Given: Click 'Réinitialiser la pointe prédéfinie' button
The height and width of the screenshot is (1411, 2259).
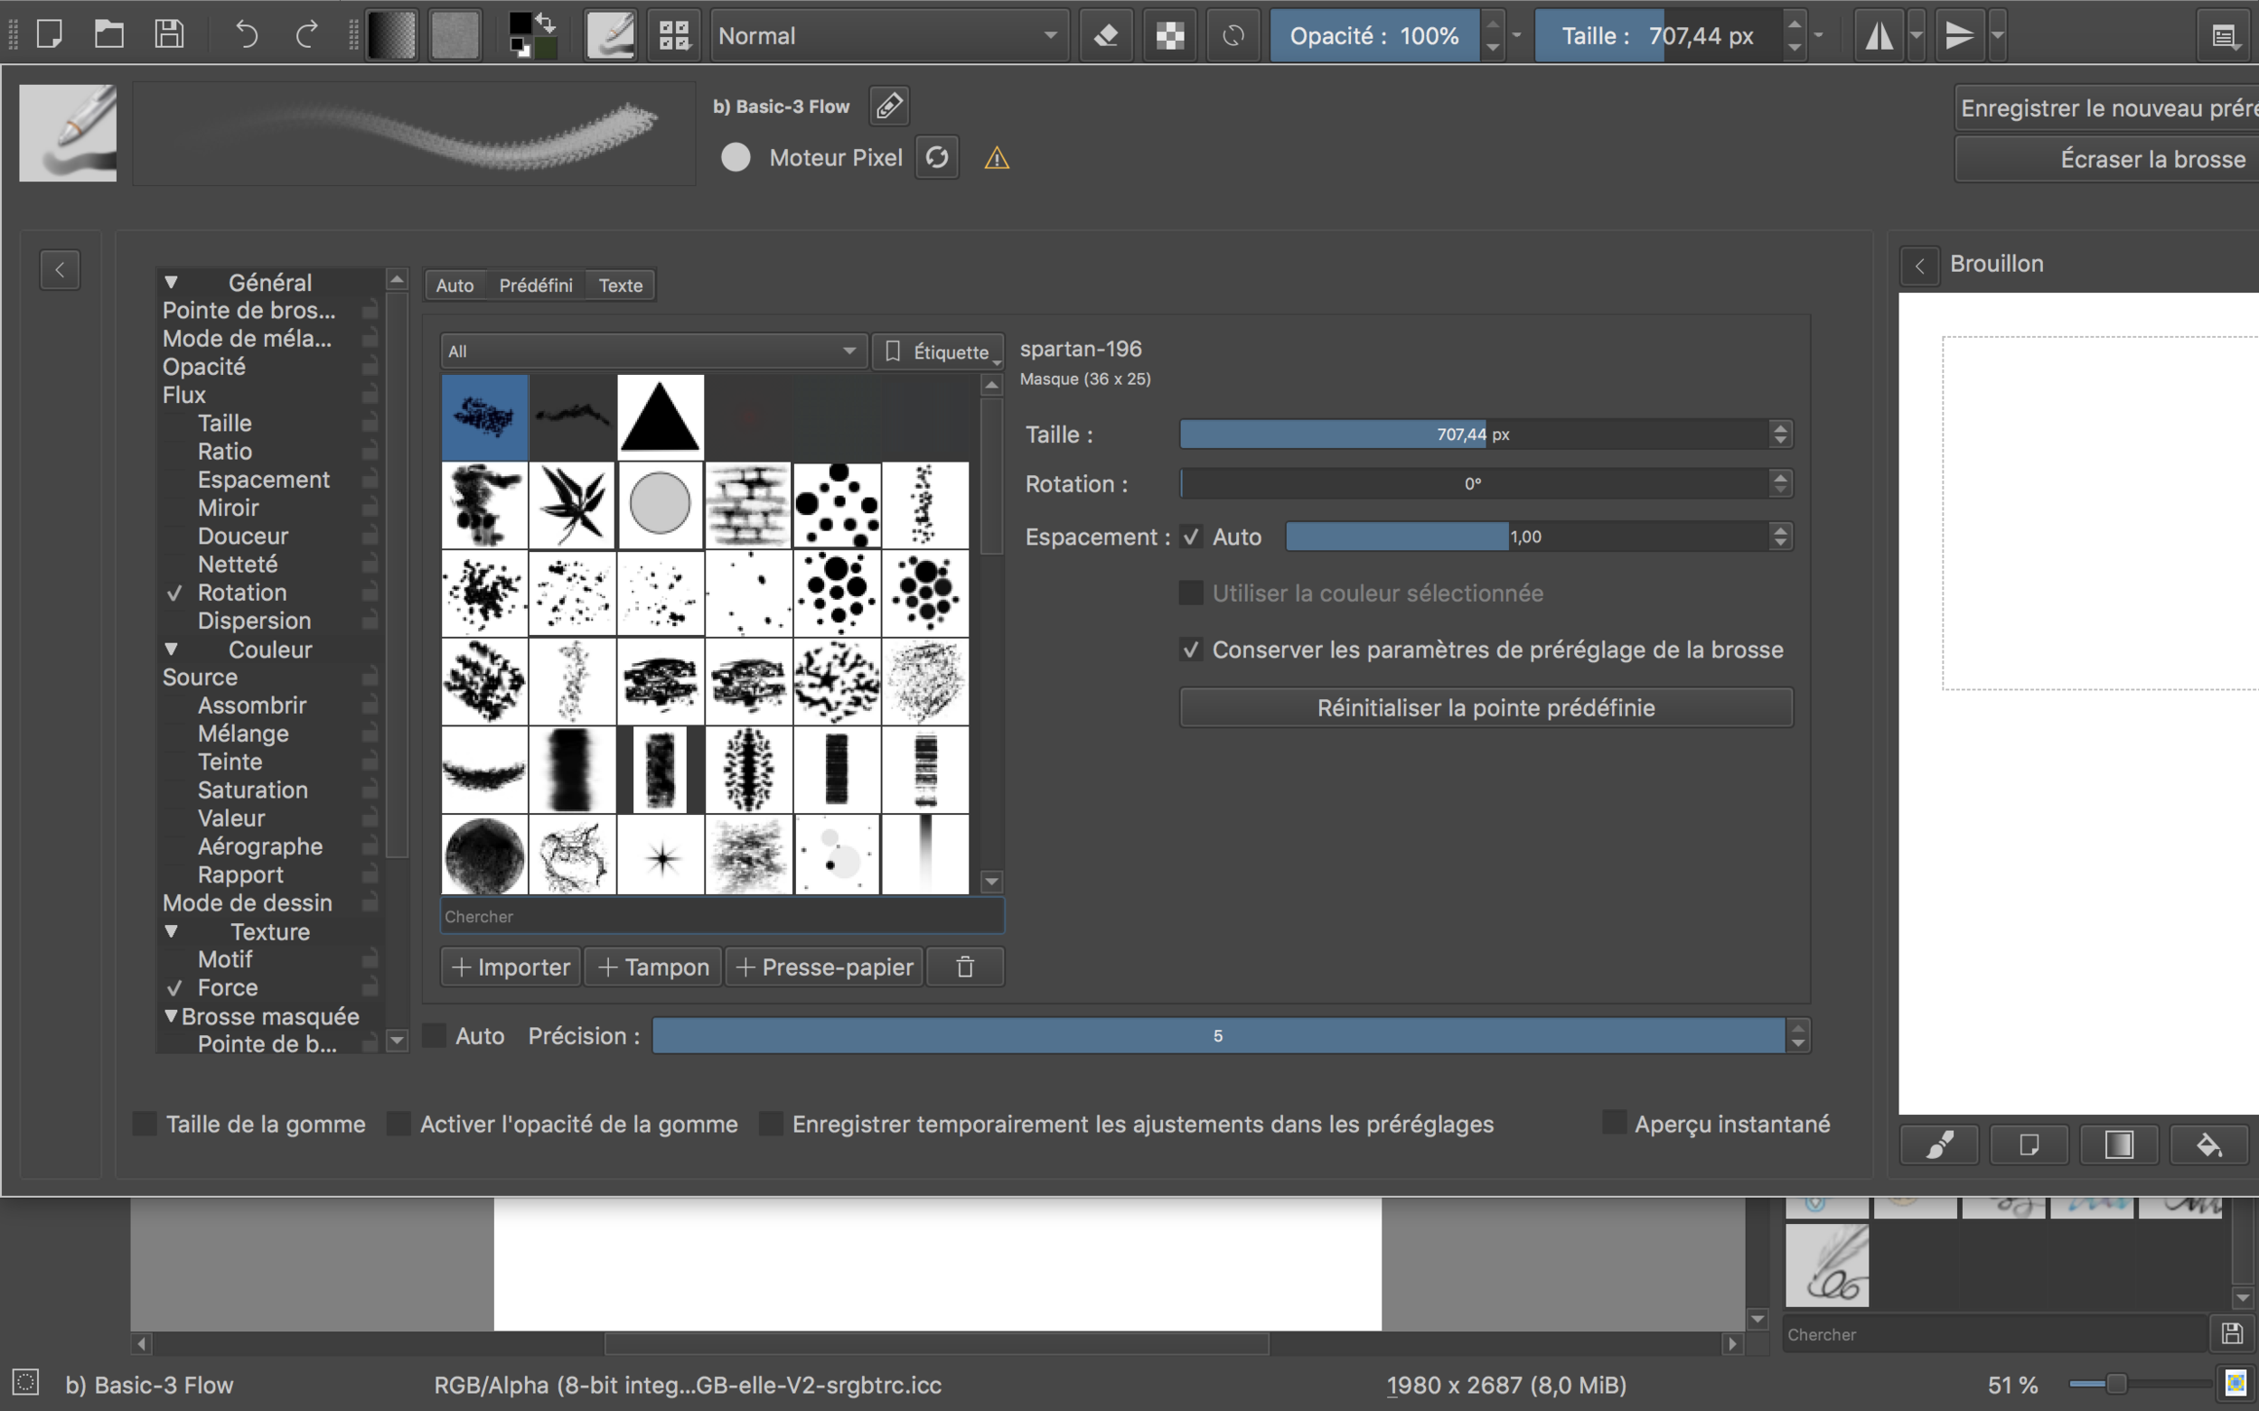Looking at the screenshot, I should point(1486,708).
